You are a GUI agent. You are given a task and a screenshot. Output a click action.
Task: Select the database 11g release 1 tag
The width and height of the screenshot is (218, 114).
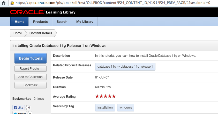click(x=125, y=67)
